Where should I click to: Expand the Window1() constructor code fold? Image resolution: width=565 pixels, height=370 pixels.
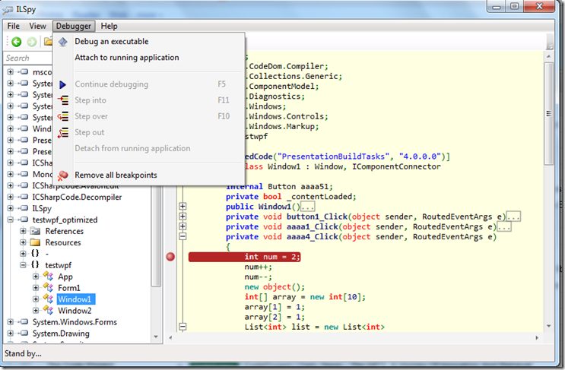183,205
